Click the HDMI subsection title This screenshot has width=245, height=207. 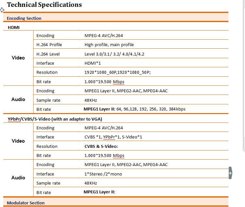[14, 27]
